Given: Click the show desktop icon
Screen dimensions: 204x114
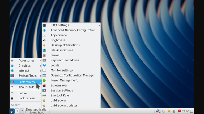Looking at the screenshot, I should [x=192, y=111].
